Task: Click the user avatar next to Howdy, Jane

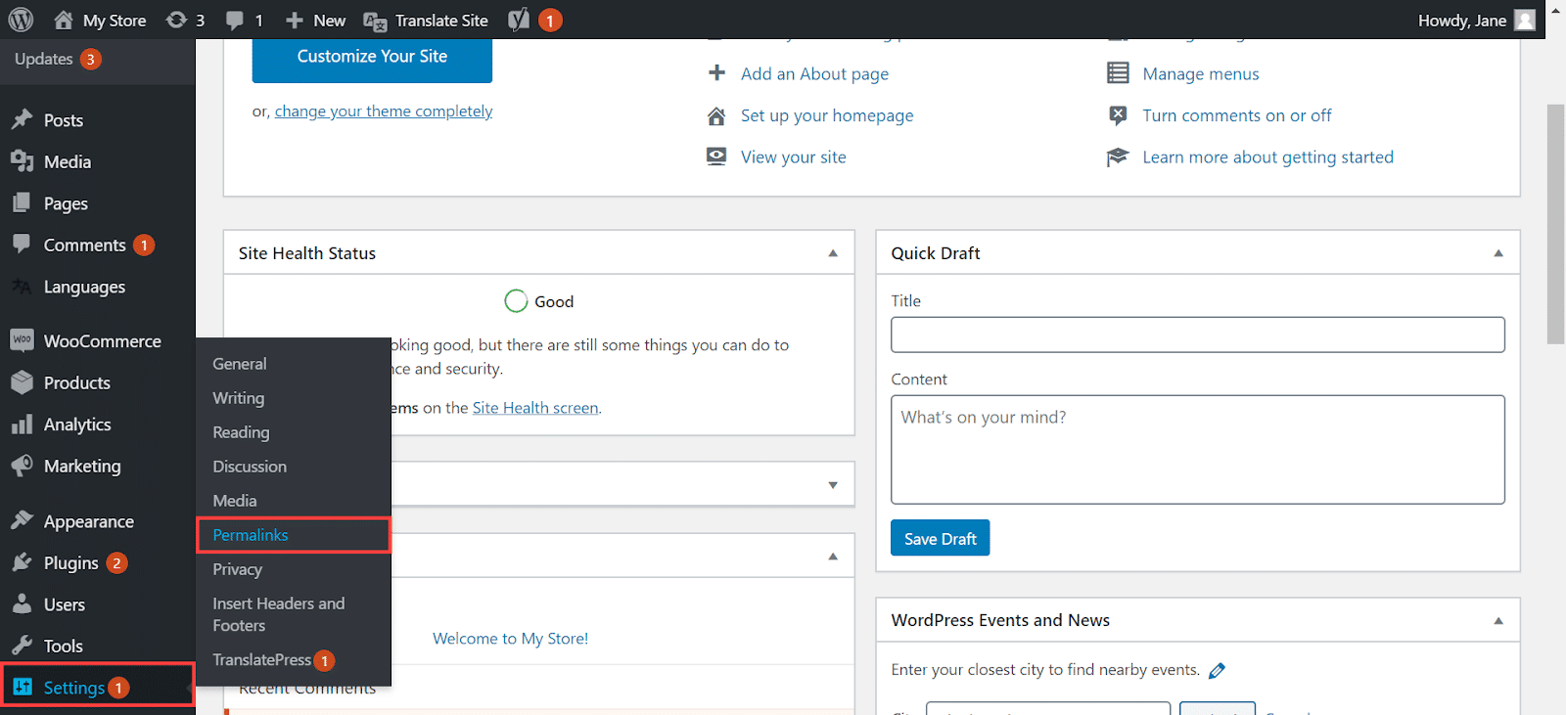Action: tap(1525, 21)
